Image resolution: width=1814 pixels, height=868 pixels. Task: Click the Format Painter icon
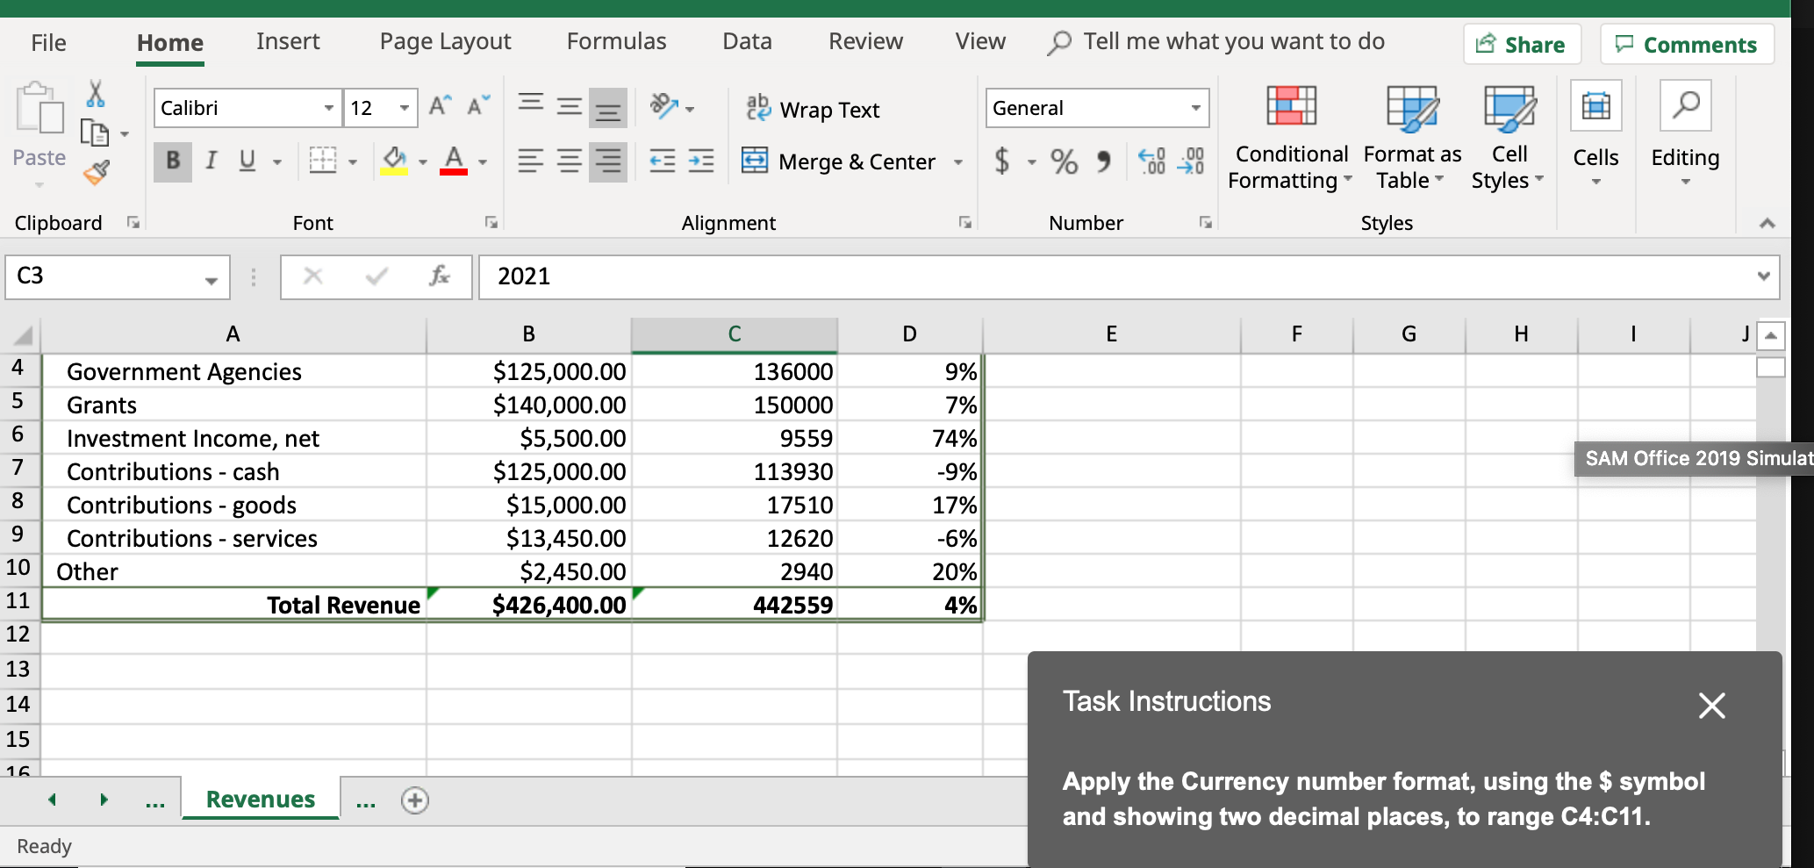coord(97,173)
